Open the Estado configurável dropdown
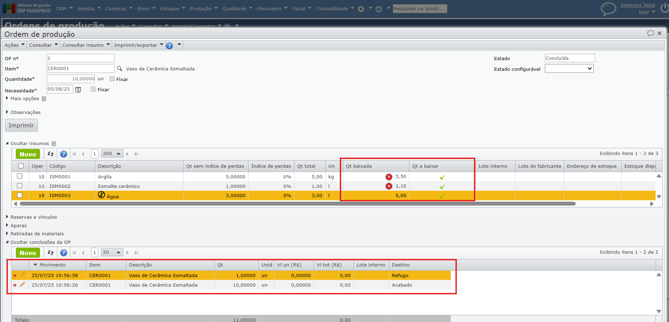Viewport: 669px width, 322px height. click(569, 69)
